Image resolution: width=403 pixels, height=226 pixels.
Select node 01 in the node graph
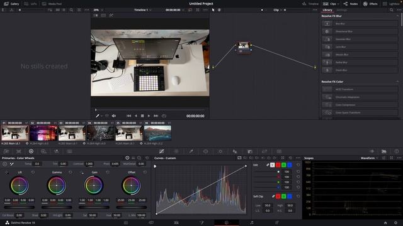point(244,48)
